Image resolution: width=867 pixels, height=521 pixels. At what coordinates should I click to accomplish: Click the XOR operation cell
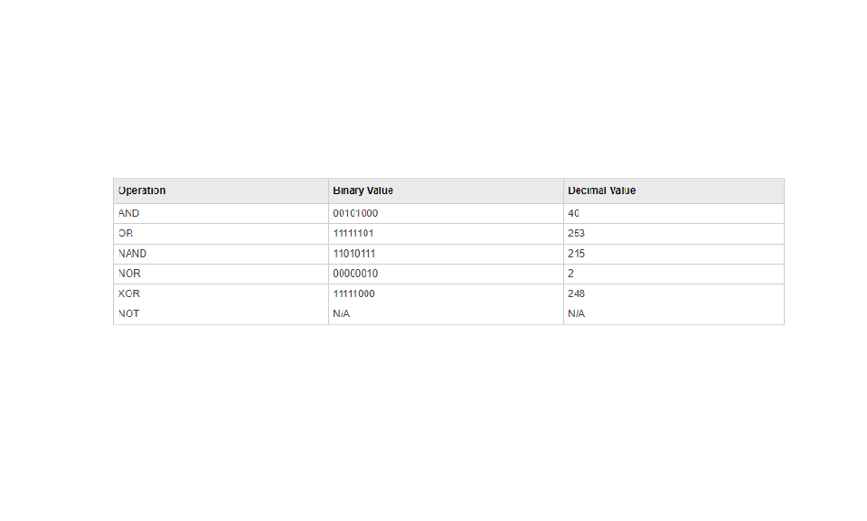click(x=129, y=293)
